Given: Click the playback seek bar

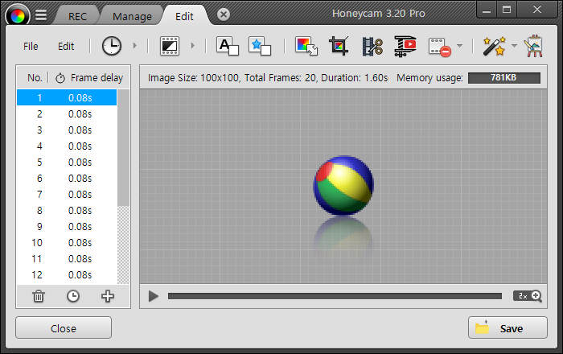Looking at the screenshot, I should (x=334, y=296).
